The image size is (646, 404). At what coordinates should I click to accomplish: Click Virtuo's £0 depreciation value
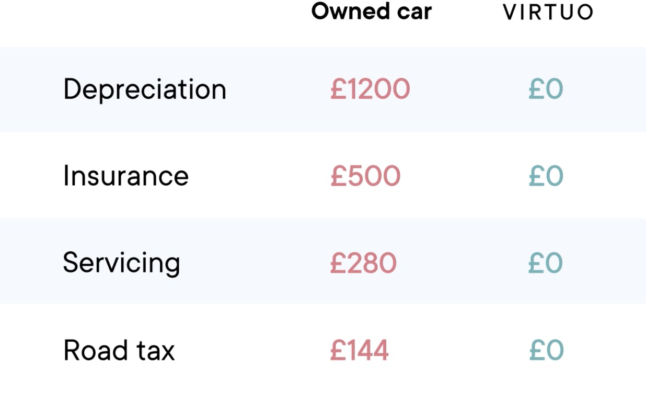pyautogui.click(x=546, y=89)
